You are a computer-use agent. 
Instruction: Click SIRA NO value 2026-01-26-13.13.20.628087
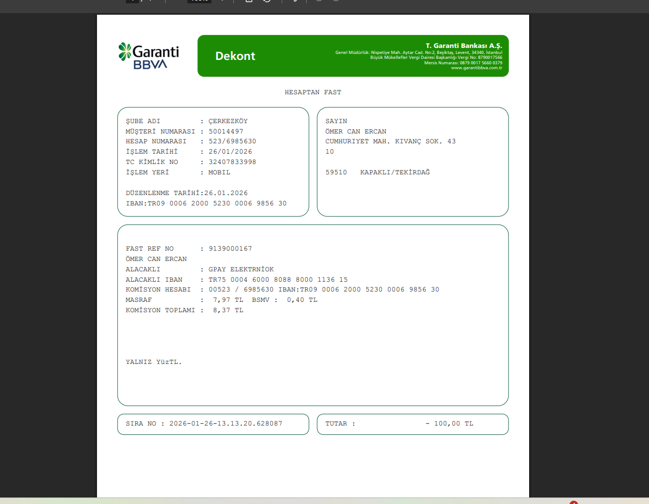coord(226,424)
